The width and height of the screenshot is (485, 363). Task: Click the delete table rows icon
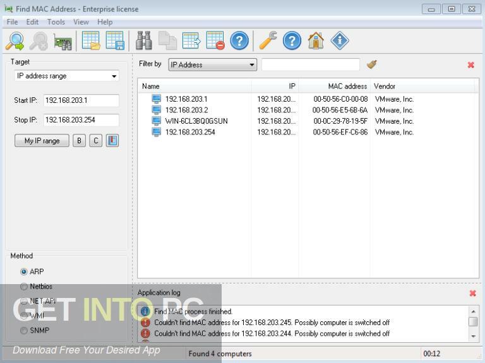(215, 40)
